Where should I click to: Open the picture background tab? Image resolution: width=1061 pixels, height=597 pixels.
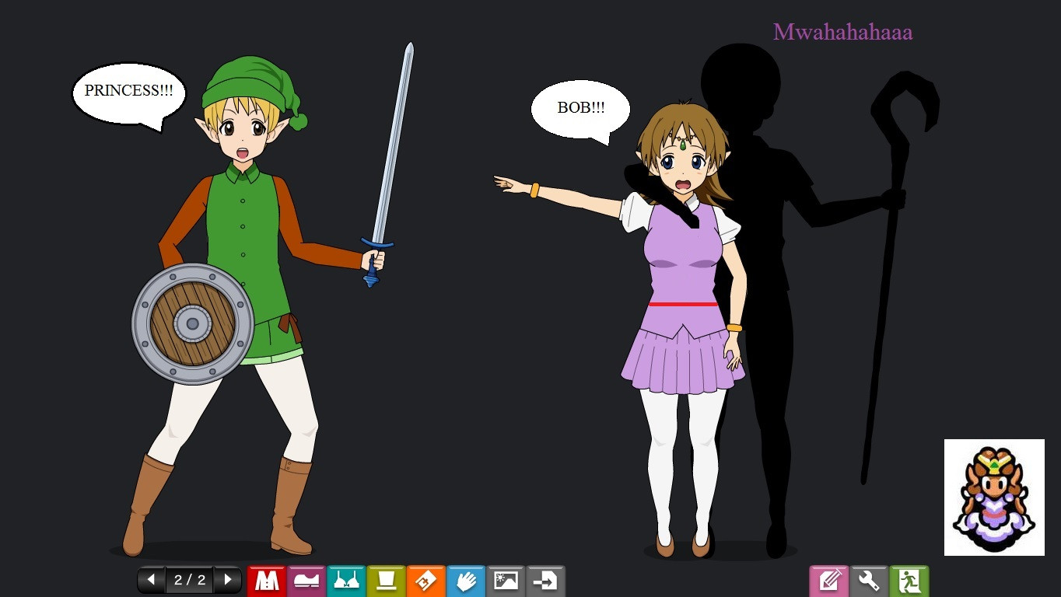[x=506, y=581]
